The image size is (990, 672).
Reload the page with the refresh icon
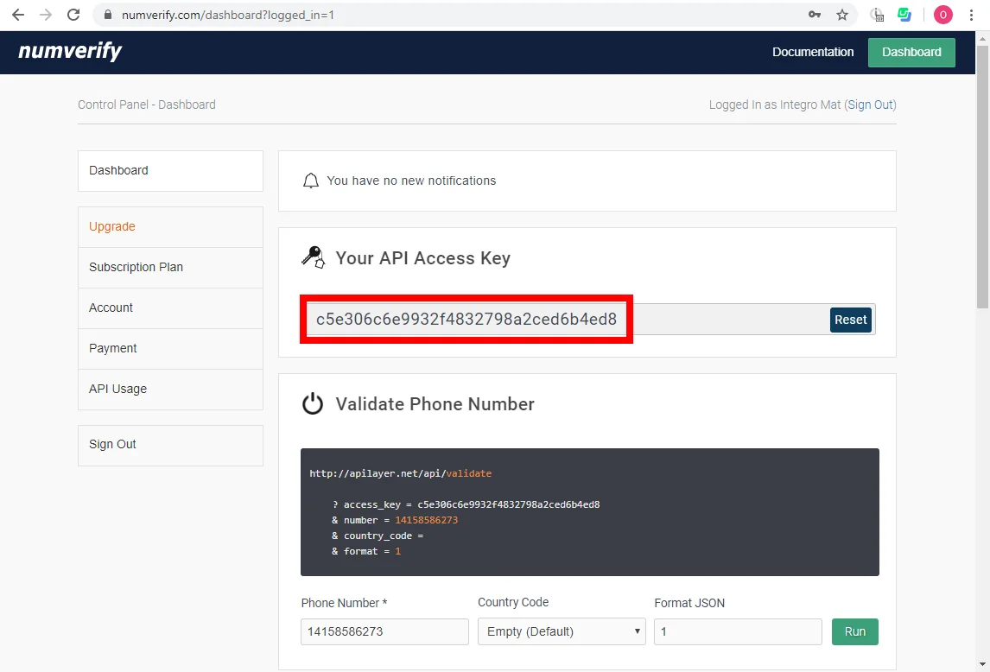point(73,15)
